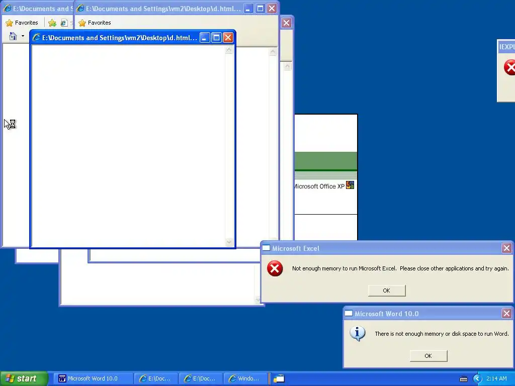Click the folder icon on the taskbar
The image size is (515, 386).
279,379
